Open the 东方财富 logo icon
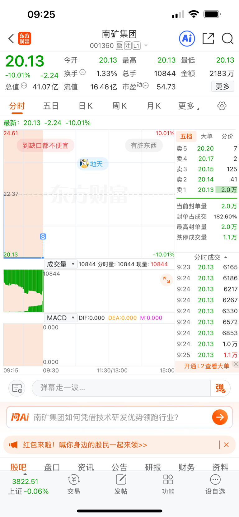The image size is (239, 517). point(25,39)
